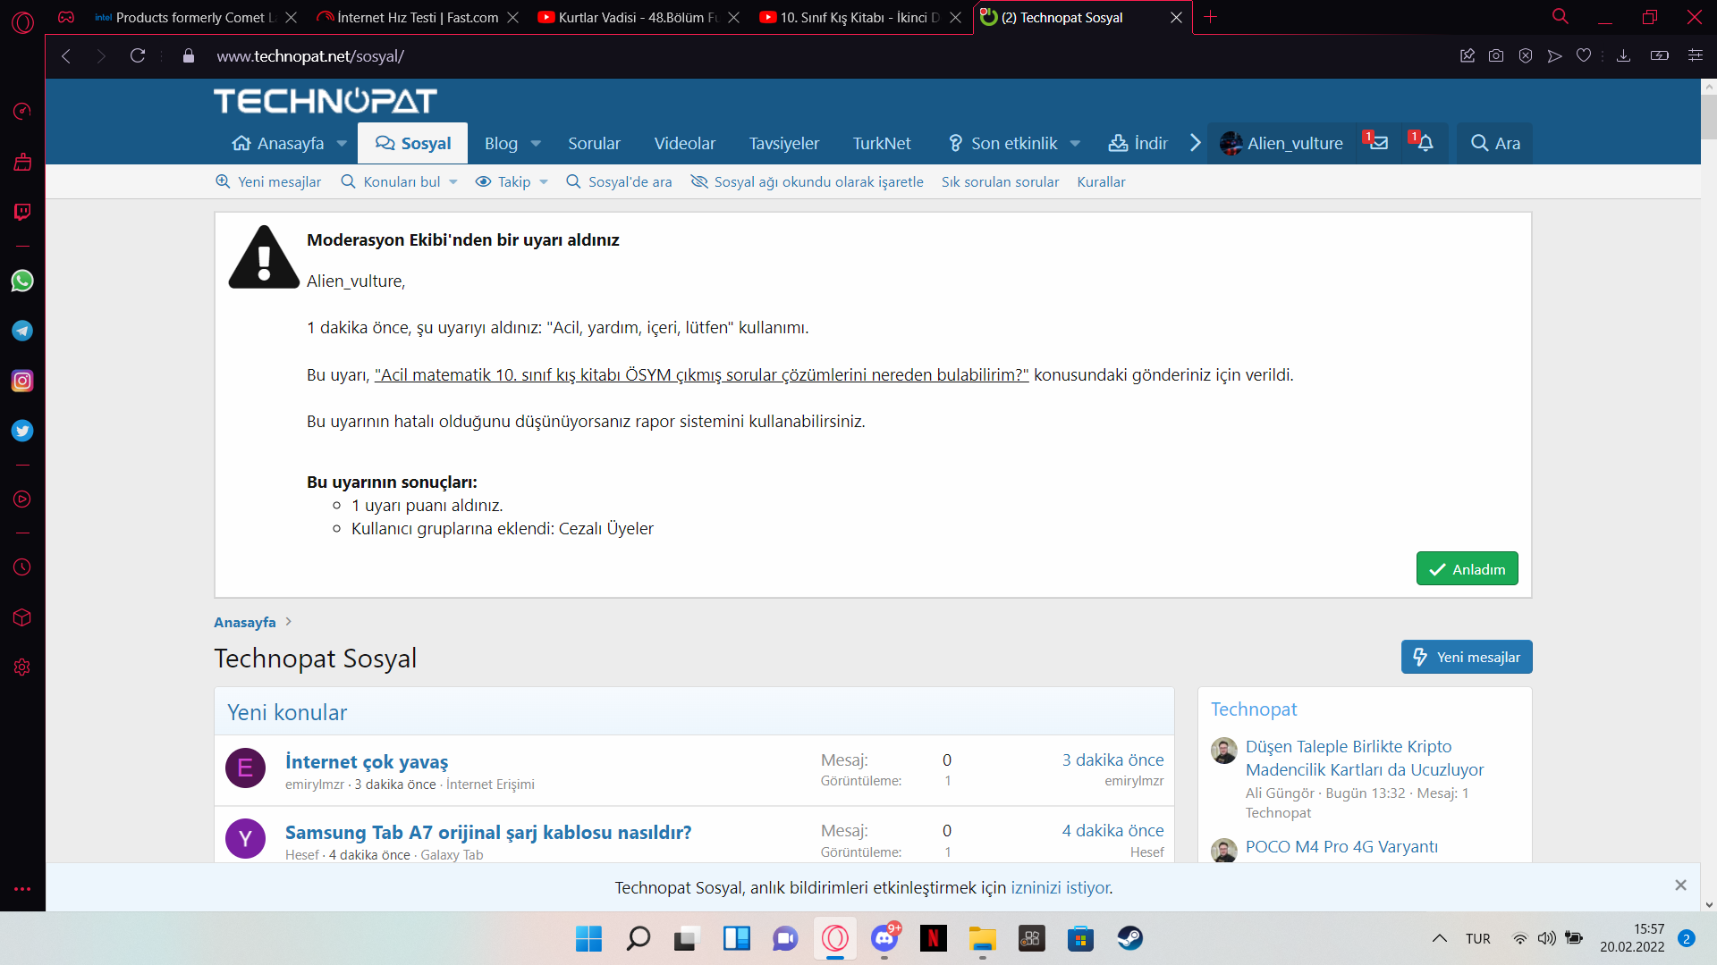The height and width of the screenshot is (965, 1717).
Task: Open Telegram sidebar messenger
Action: (22, 331)
